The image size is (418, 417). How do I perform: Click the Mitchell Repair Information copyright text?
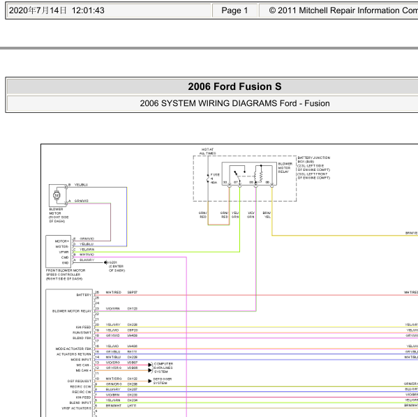point(343,10)
